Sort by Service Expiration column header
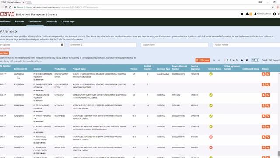This screenshot has height=158, width=280. [196, 68]
